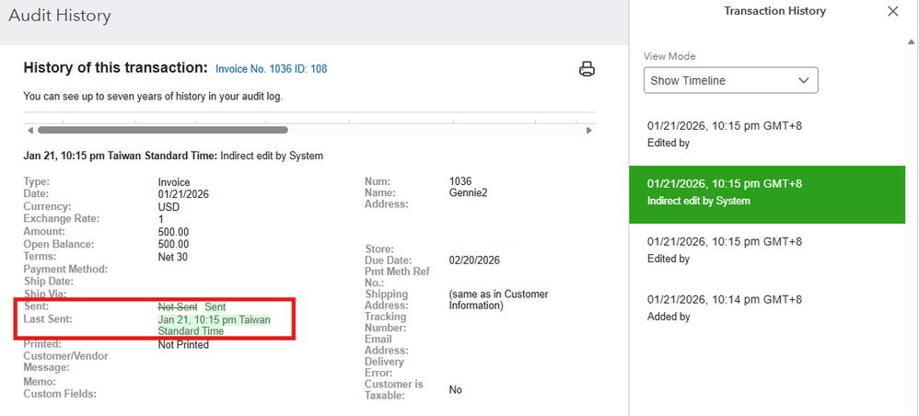Click the due date 02/20/2026
Image resolution: width=919 pixels, height=416 pixels.
coord(474,260)
